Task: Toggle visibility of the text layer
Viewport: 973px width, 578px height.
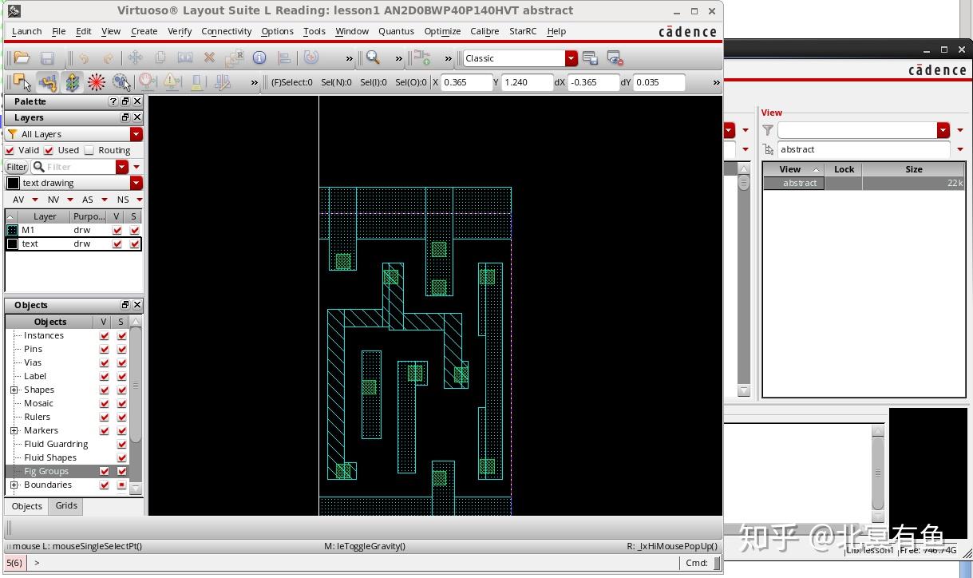Action: 116,243
